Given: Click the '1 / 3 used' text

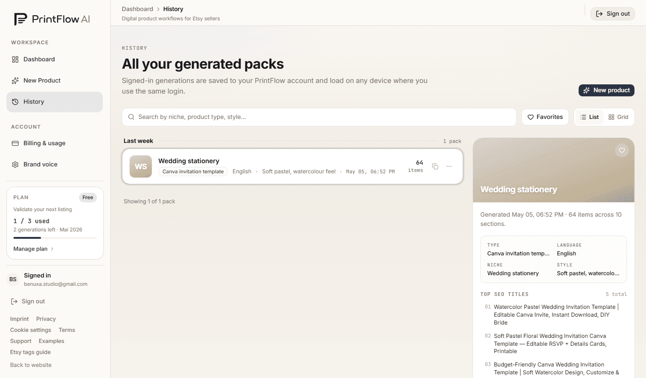Looking at the screenshot, I should pos(31,221).
